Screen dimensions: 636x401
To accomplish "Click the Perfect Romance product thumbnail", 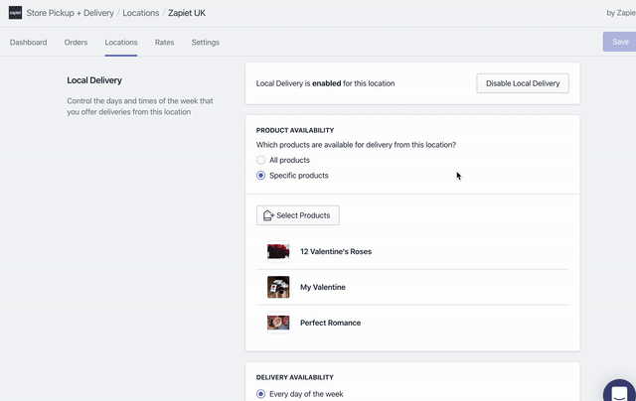I will (278, 323).
